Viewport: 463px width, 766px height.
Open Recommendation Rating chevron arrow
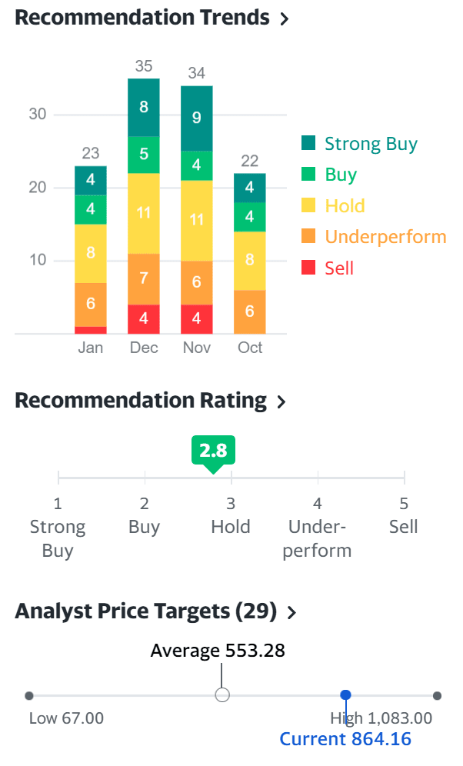click(281, 401)
